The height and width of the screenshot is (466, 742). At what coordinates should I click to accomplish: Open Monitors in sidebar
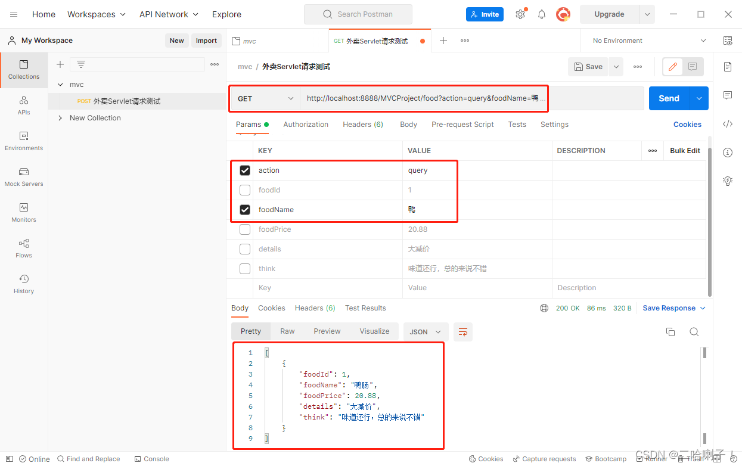pyautogui.click(x=24, y=213)
